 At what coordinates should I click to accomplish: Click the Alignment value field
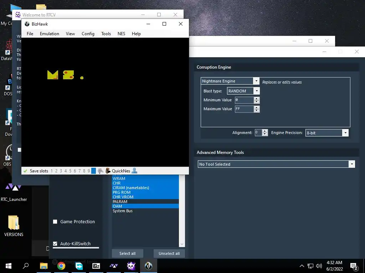point(258,133)
